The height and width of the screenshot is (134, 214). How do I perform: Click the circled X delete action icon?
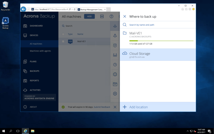[x=115, y=94]
